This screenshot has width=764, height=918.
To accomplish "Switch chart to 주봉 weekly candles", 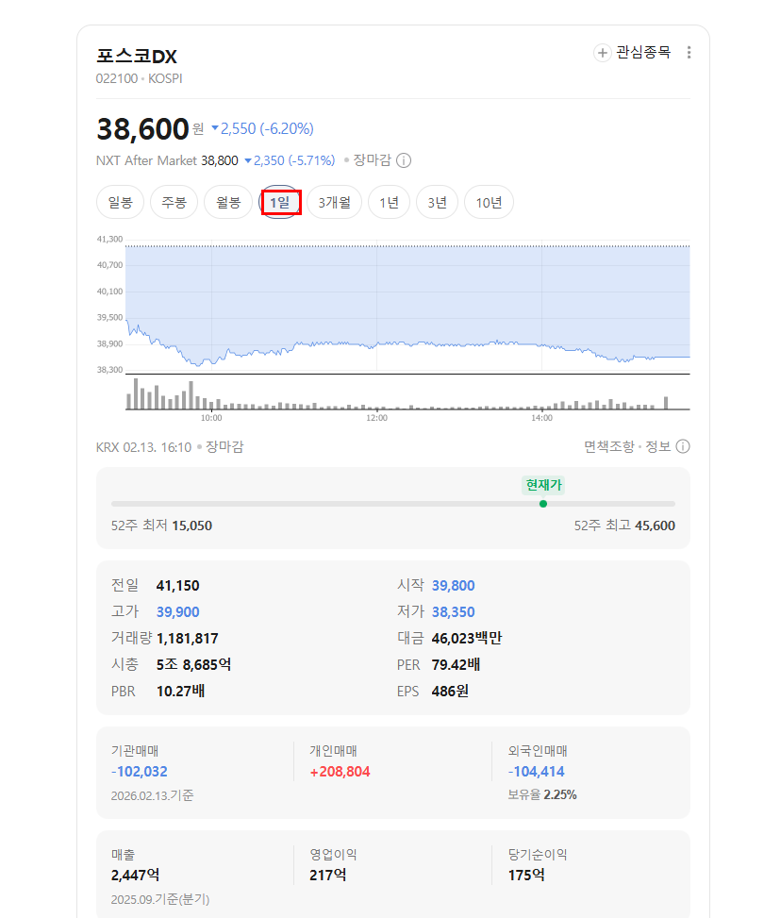I will click(174, 203).
